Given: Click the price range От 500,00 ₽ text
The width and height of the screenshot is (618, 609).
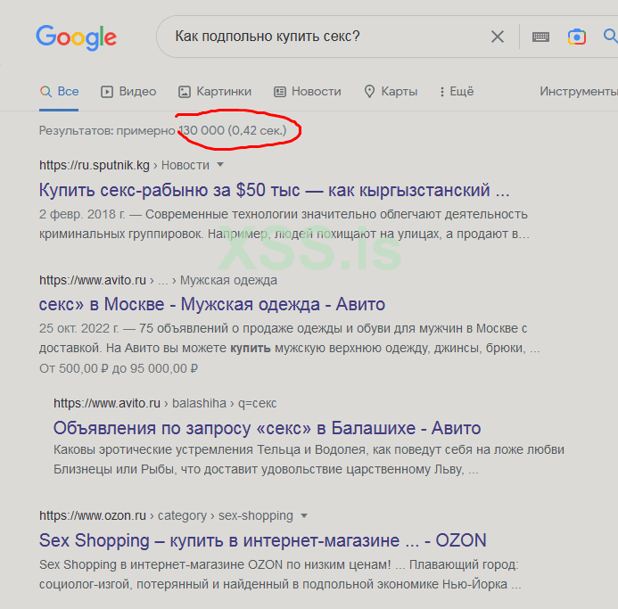Looking at the screenshot, I should click(x=119, y=368).
